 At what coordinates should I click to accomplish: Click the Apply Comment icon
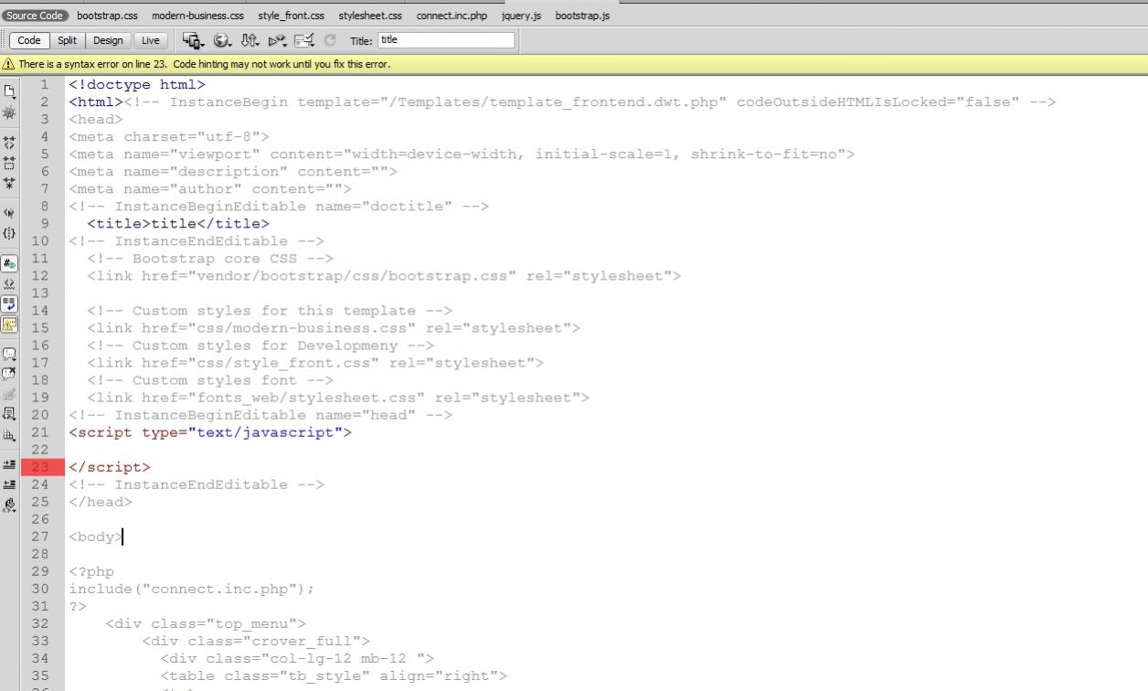(x=9, y=354)
